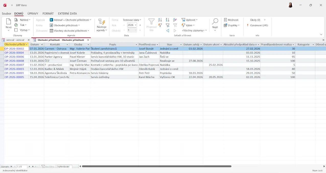Switch to the Adresář document tab
This screenshot has height=173, width=326.
tap(15, 40)
